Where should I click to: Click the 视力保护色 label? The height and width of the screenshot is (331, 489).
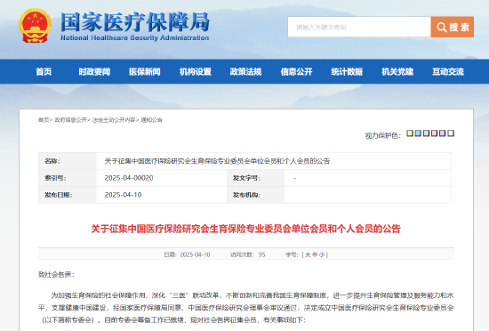(x=383, y=136)
